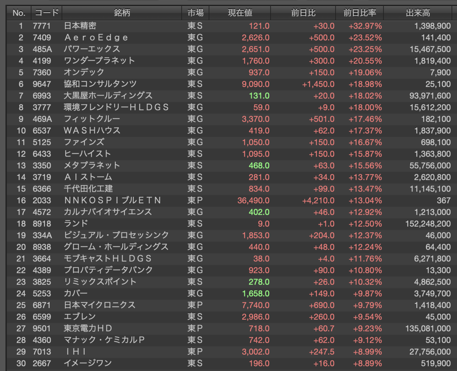Select the マナック・ケミカルＰ stock name

pyautogui.click(x=104, y=340)
